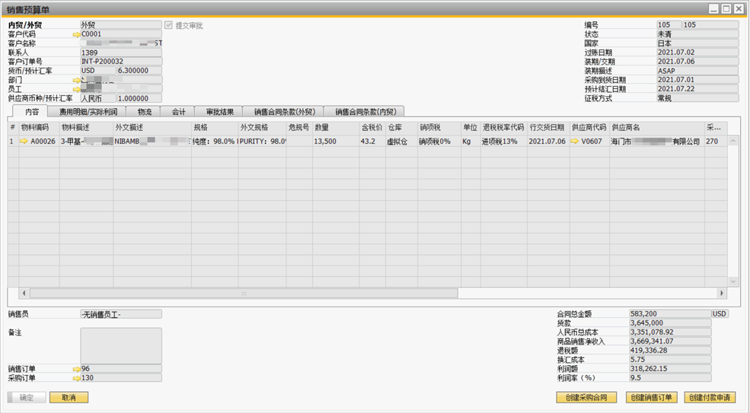750x413 pixels.
Task: Click the 采购到货日期 field 2021.07.01
Action: click(x=698, y=79)
